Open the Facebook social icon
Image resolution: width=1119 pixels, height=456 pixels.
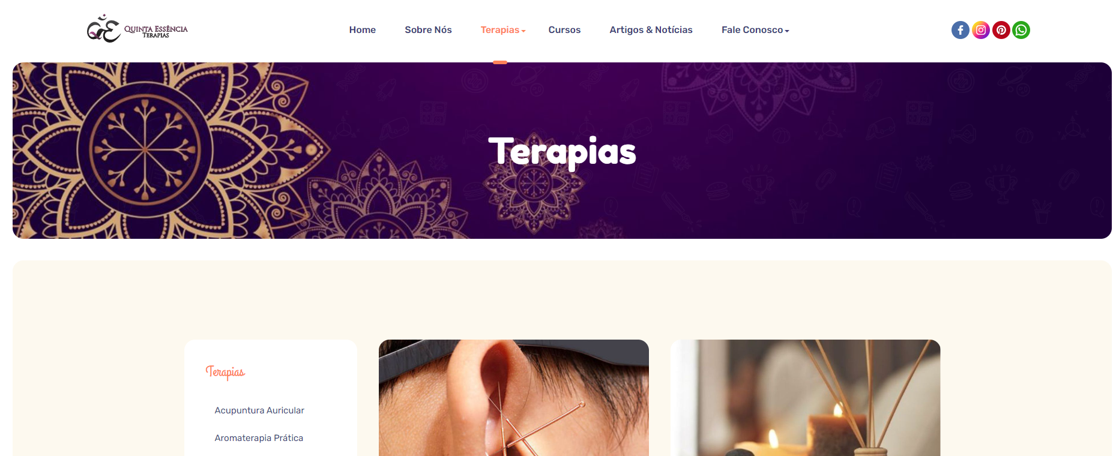960,30
